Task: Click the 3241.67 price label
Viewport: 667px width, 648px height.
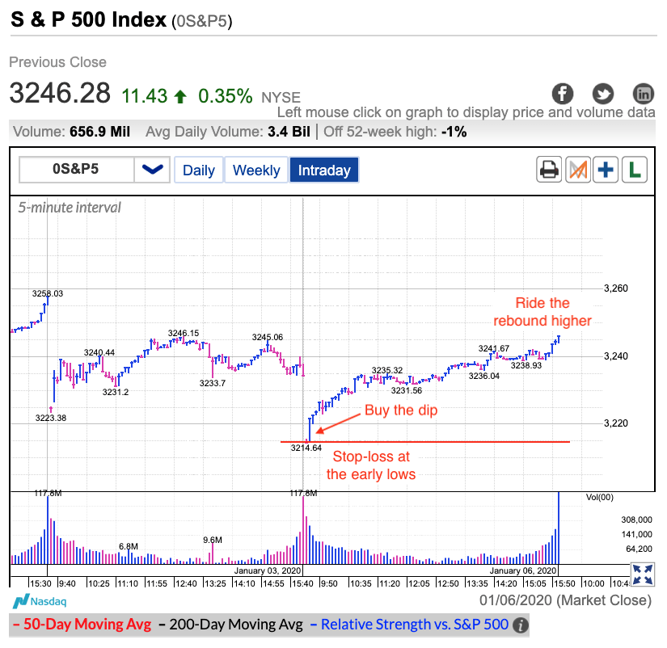Action: (x=494, y=349)
